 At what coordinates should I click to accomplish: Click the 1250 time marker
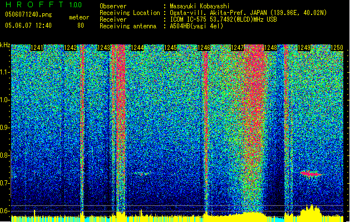[337, 48]
